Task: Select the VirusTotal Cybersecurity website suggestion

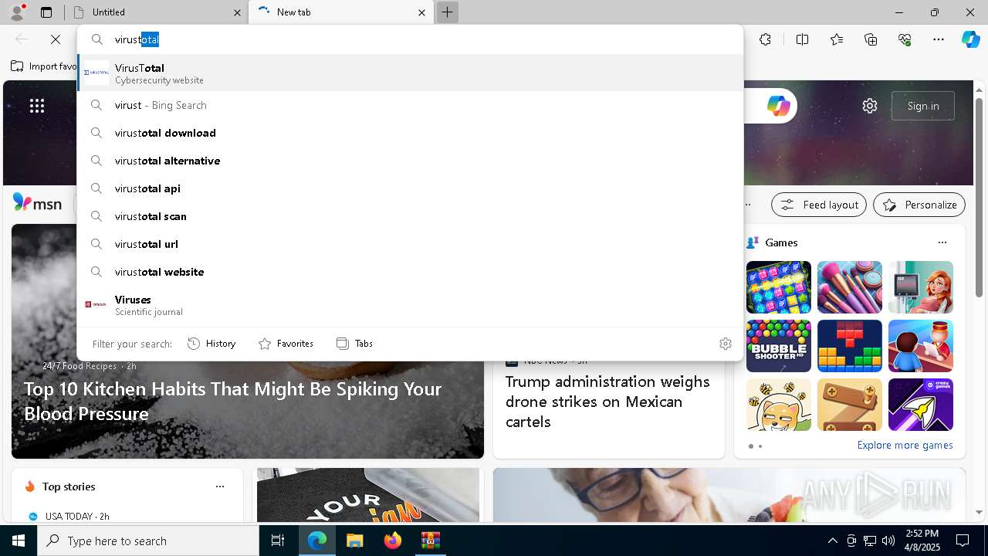Action: click(x=410, y=73)
